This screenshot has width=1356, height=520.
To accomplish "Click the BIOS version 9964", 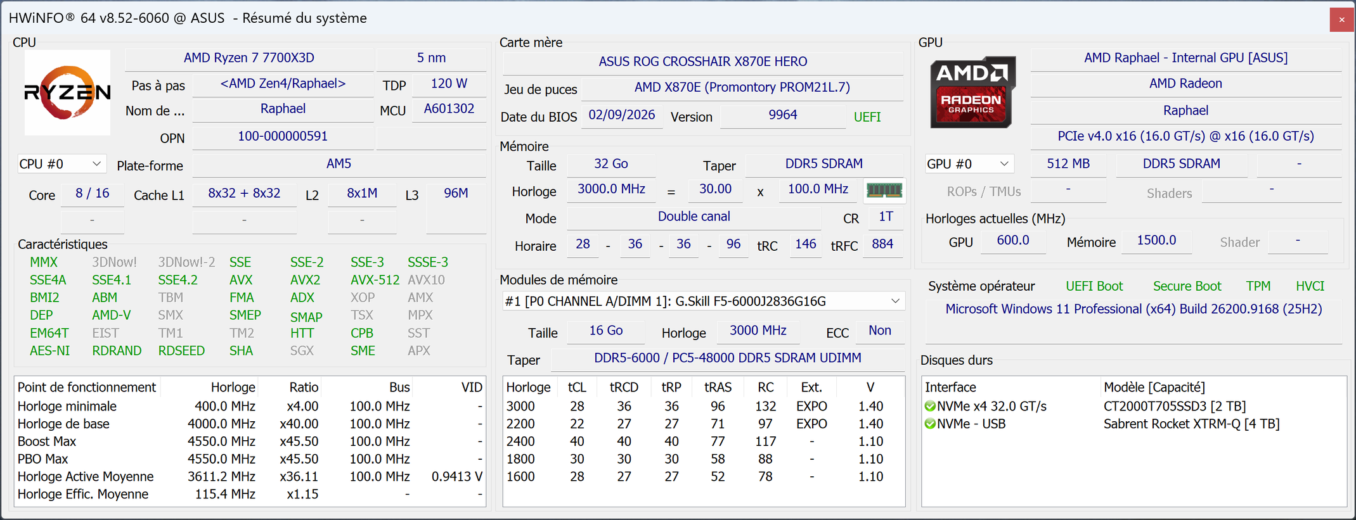I will click(782, 115).
